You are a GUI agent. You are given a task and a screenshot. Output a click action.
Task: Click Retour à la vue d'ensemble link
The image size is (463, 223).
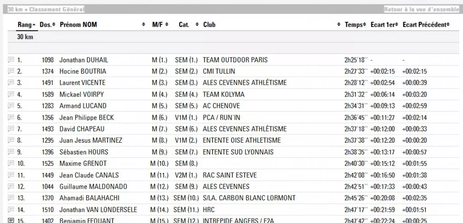(421, 9)
